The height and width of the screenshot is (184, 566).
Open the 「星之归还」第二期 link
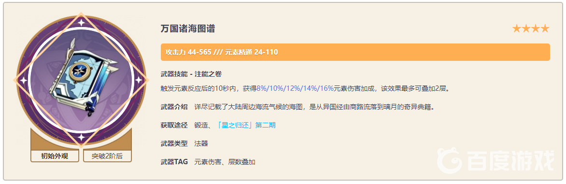(x=247, y=125)
